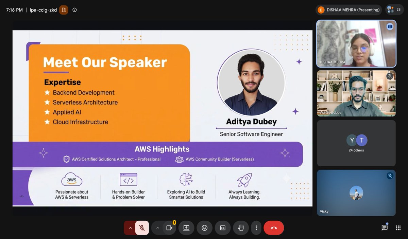Raise your hand
The height and width of the screenshot is (239, 408).
[241, 228]
